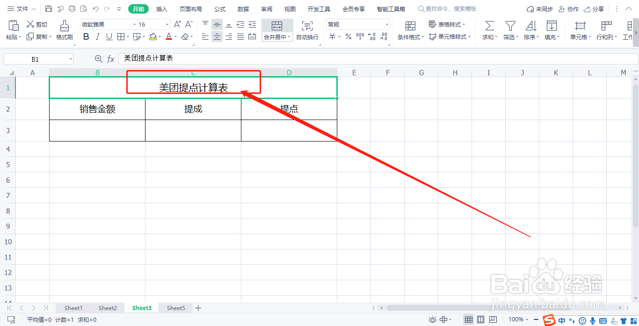This screenshot has height=326, width=639.
Task: Increase font size with A+ icon
Action: click(177, 24)
